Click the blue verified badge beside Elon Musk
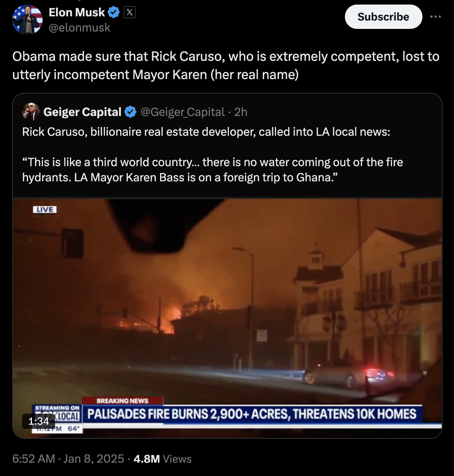 click(x=114, y=13)
